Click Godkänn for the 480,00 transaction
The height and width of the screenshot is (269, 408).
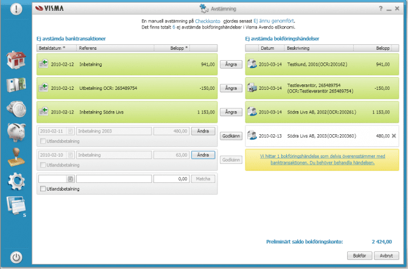coord(231,137)
